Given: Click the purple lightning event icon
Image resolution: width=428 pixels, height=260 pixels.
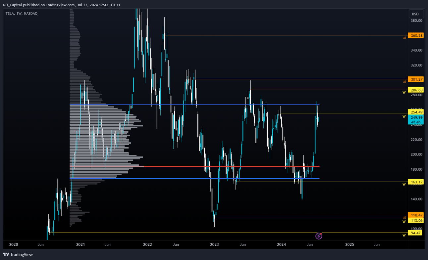Looking at the screenshot, I should pos(319,236).
